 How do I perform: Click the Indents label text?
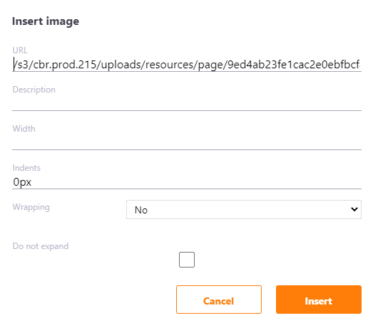click(26, 168)
